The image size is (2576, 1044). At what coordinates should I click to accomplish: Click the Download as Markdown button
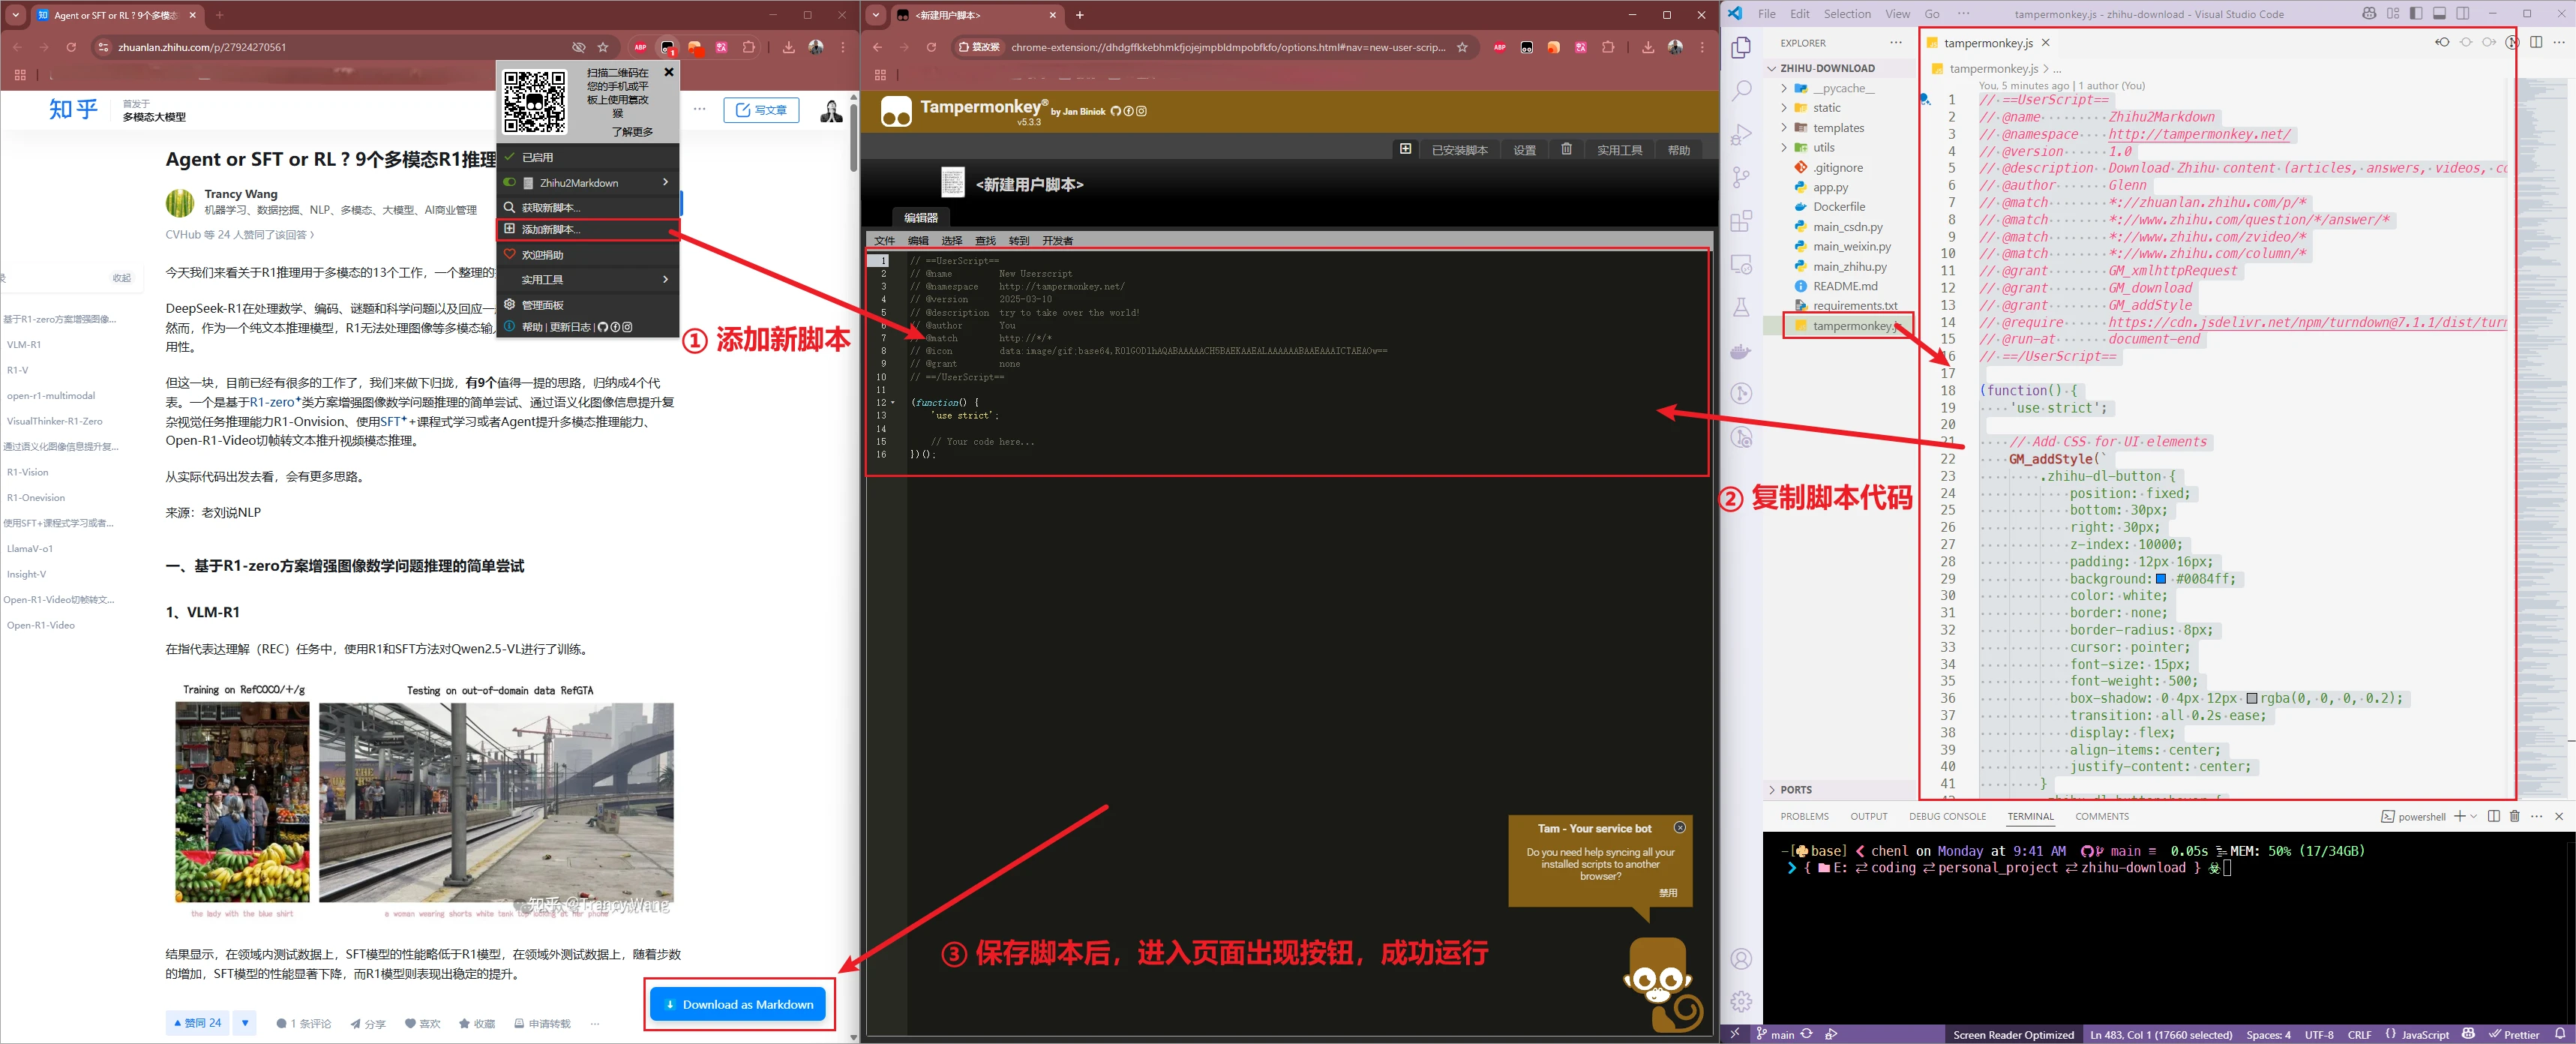coord(739,1004)
